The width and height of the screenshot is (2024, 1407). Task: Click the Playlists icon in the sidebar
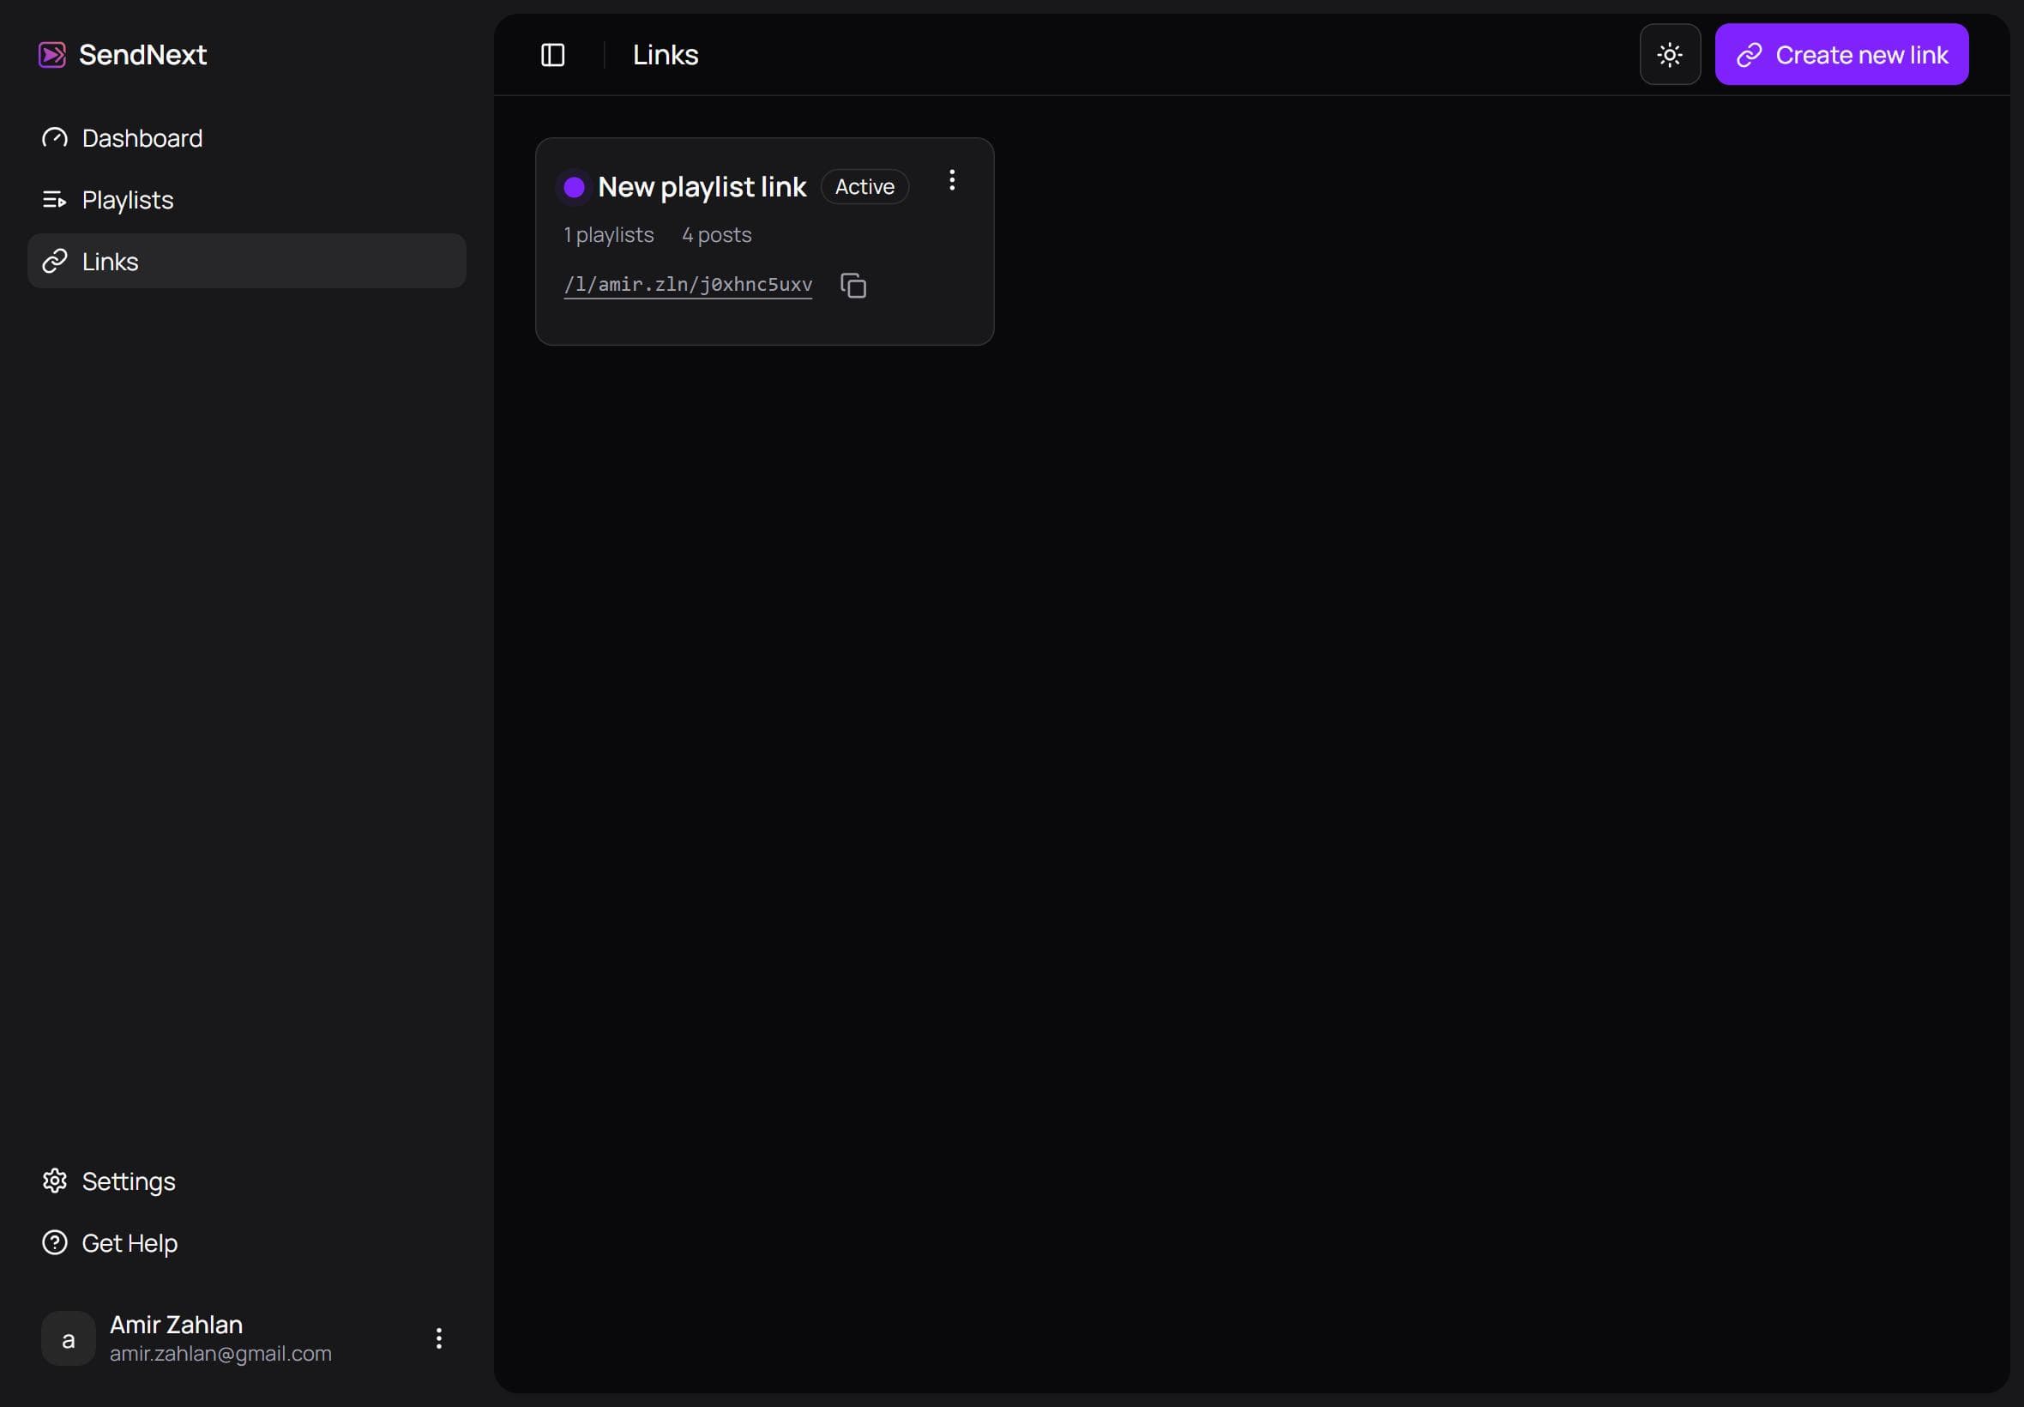[54, 199]
